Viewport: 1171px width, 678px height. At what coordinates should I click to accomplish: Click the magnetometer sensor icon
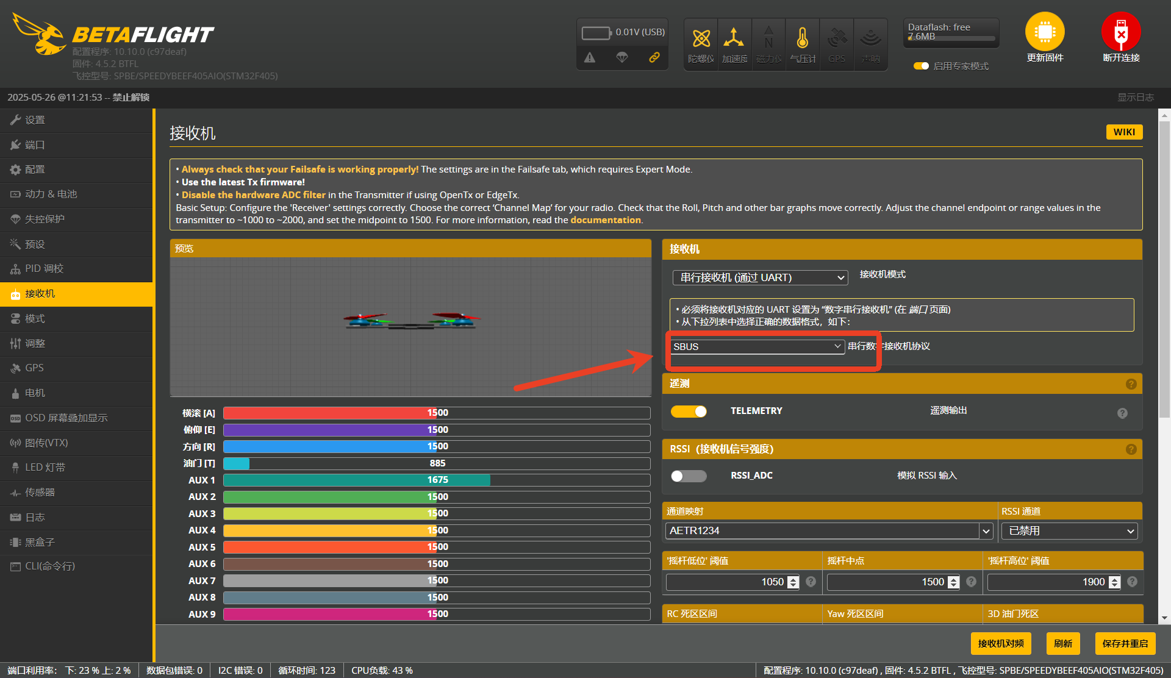pyautogui.click(x=768, y=39)
